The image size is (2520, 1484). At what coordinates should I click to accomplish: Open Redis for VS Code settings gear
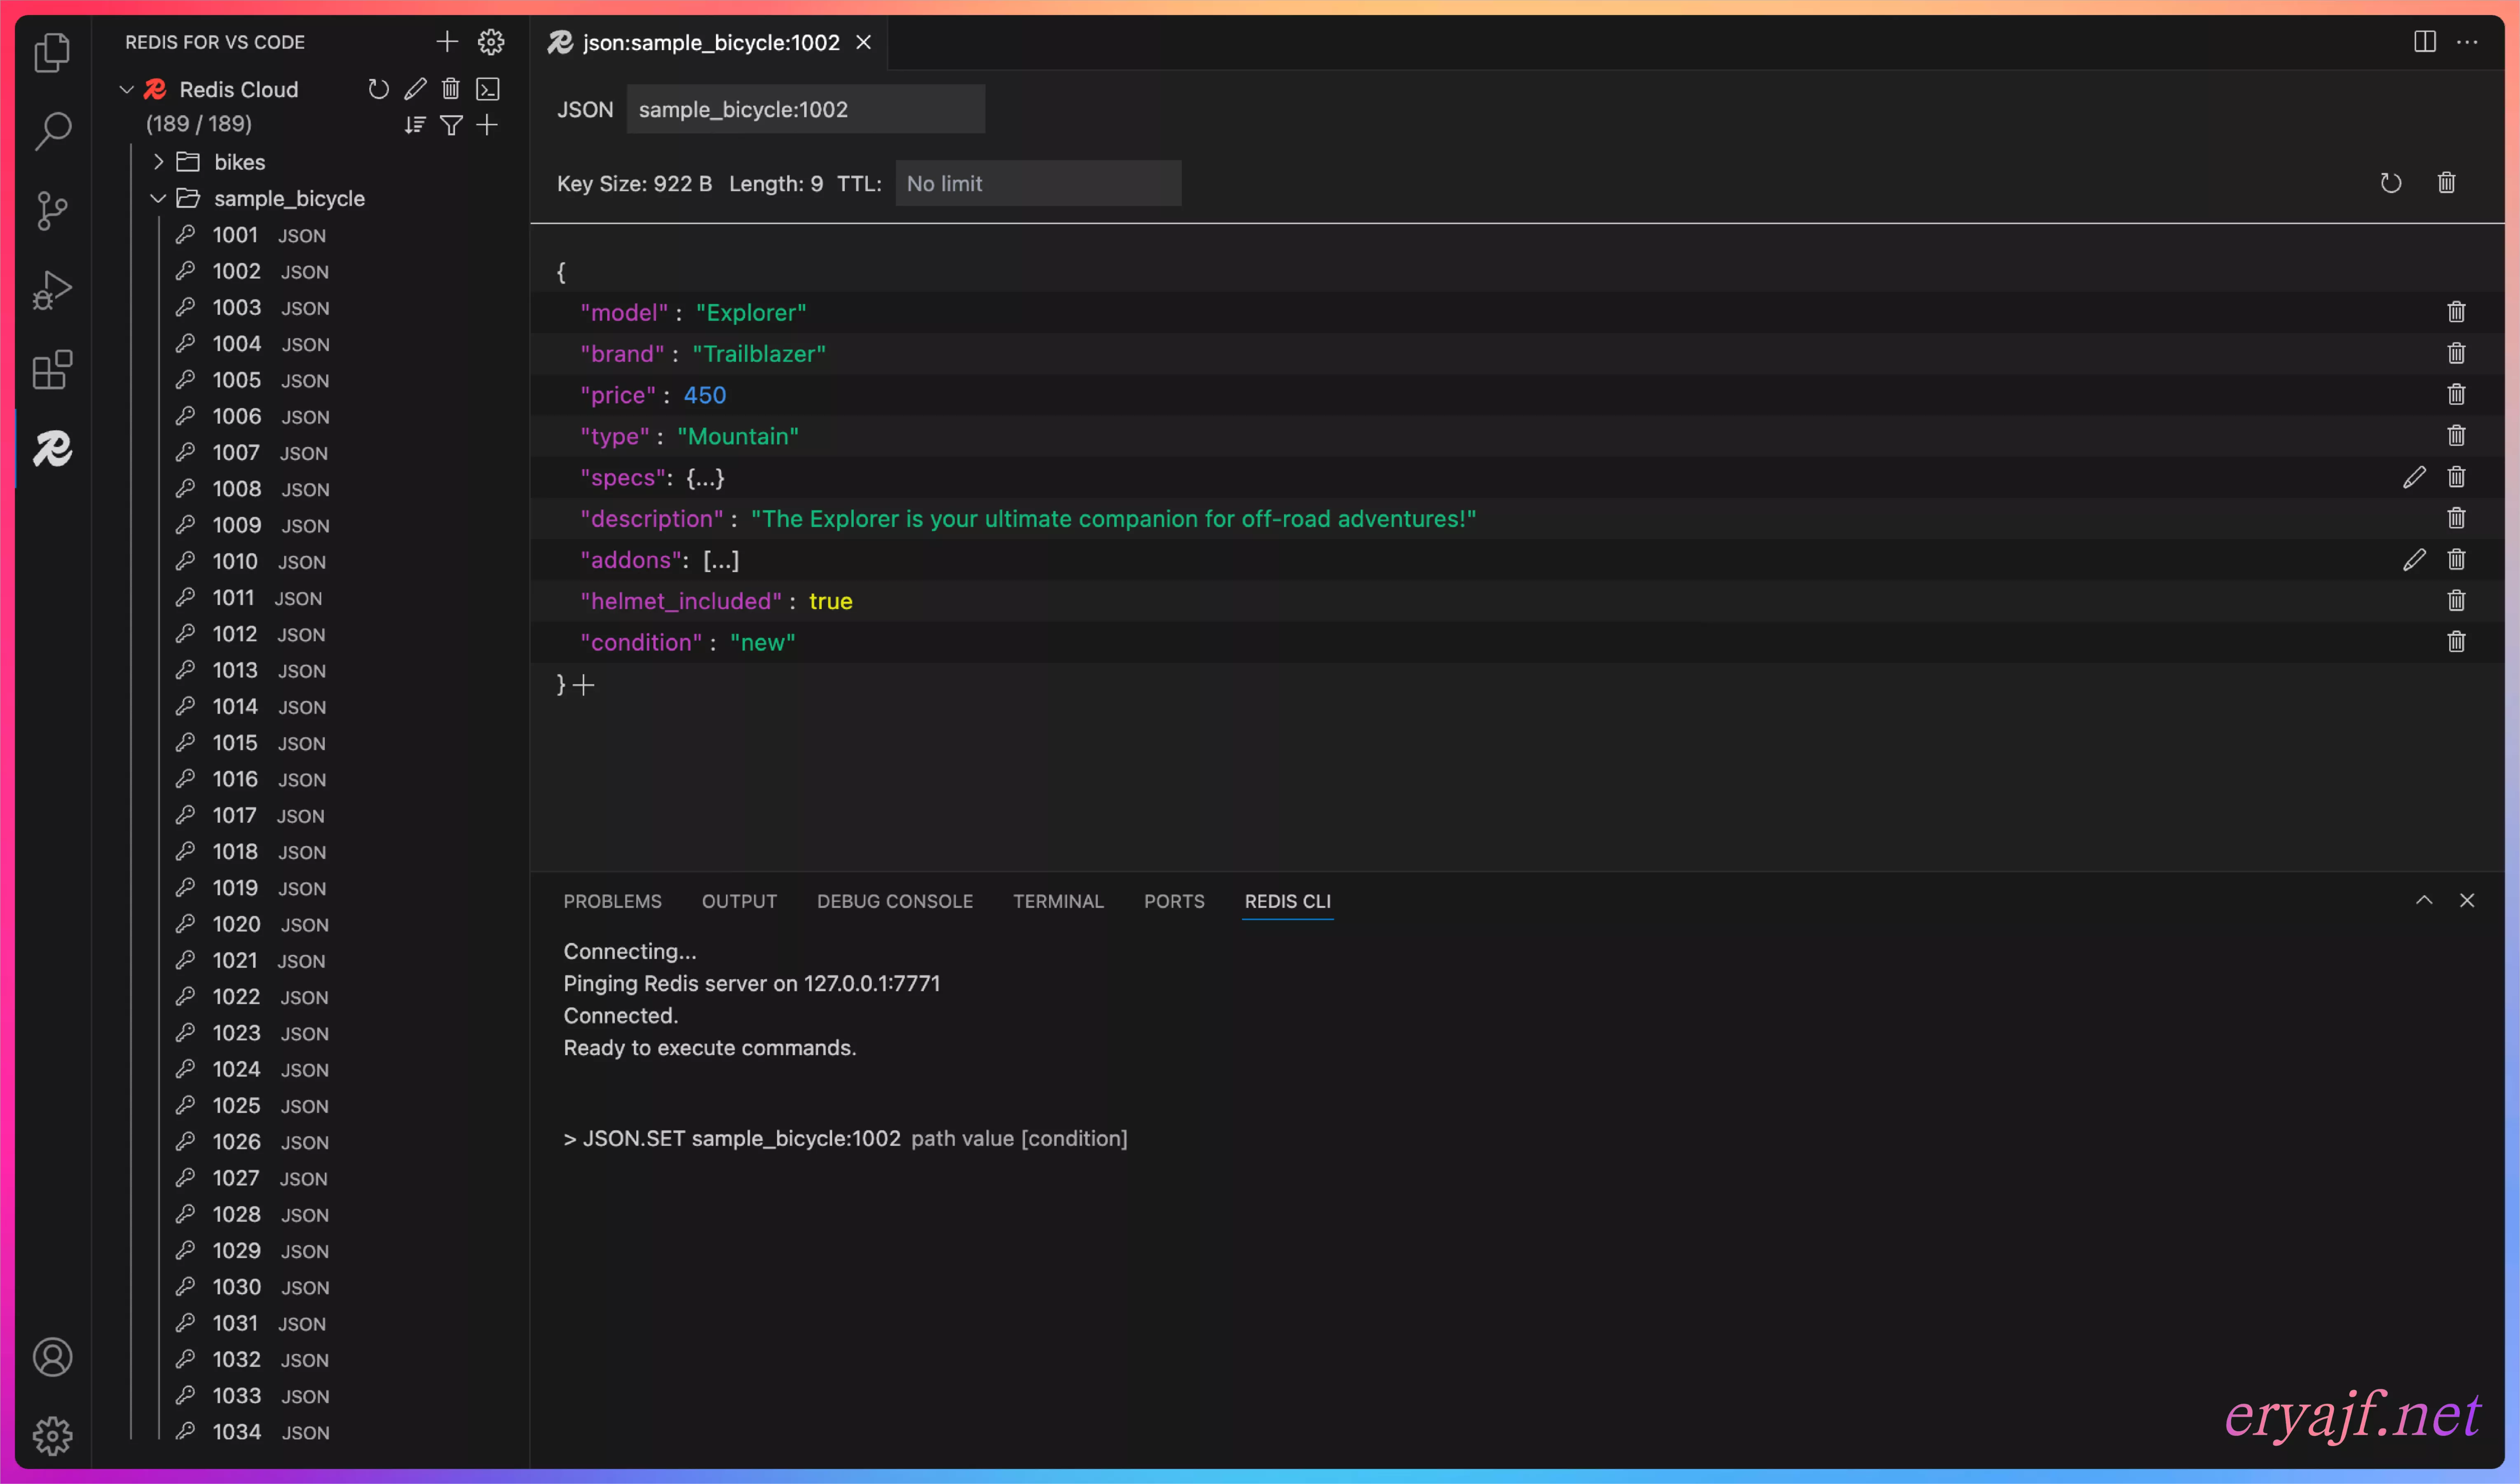coord(491,42)
